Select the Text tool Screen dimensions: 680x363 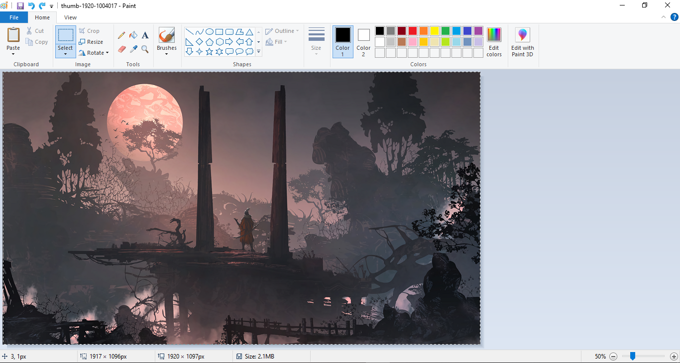[145, 35]
